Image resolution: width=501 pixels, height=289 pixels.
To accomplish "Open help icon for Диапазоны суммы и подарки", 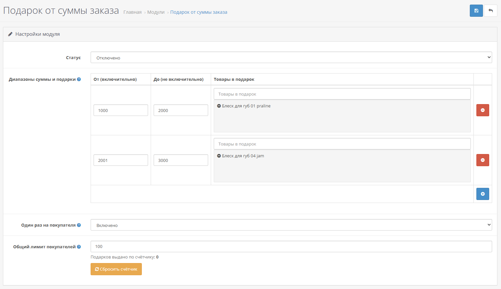I will coord(79,79).
